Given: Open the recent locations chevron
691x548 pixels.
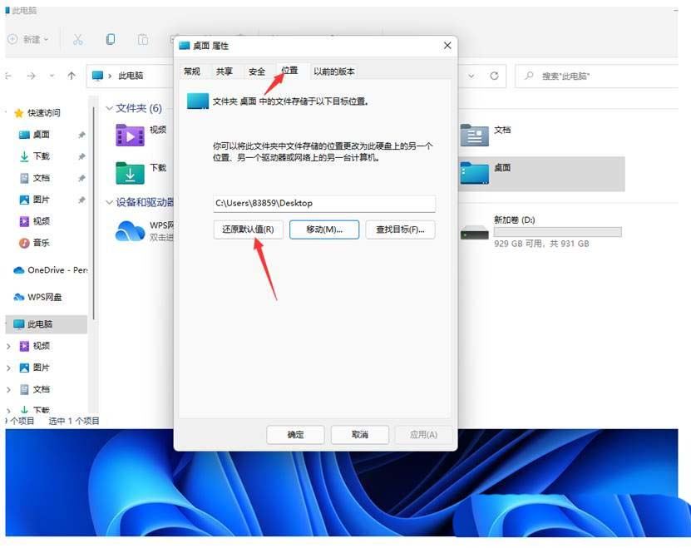Looking at the screenshot, I should (x=52, y=76).
